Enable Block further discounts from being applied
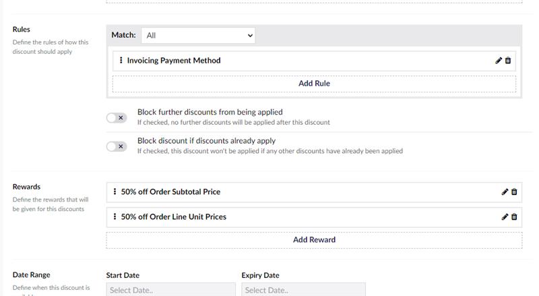This screenshot has height=296, width=539. point(117,118)
